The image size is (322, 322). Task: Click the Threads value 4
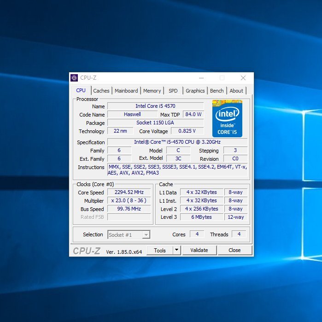(x=239, y=234)
